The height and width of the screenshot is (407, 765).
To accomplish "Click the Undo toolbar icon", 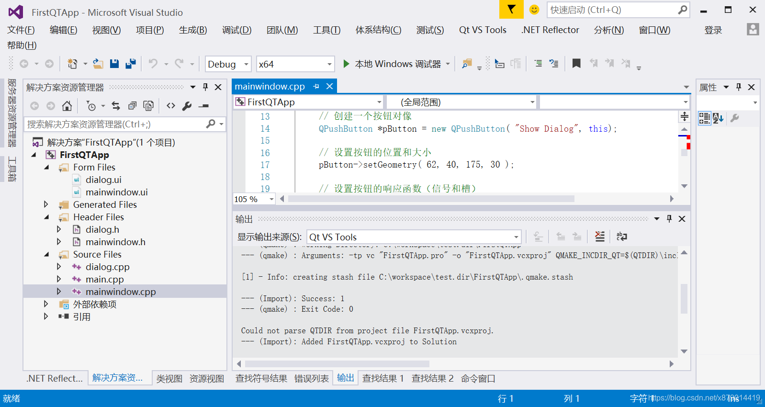I will pos(153,64).
